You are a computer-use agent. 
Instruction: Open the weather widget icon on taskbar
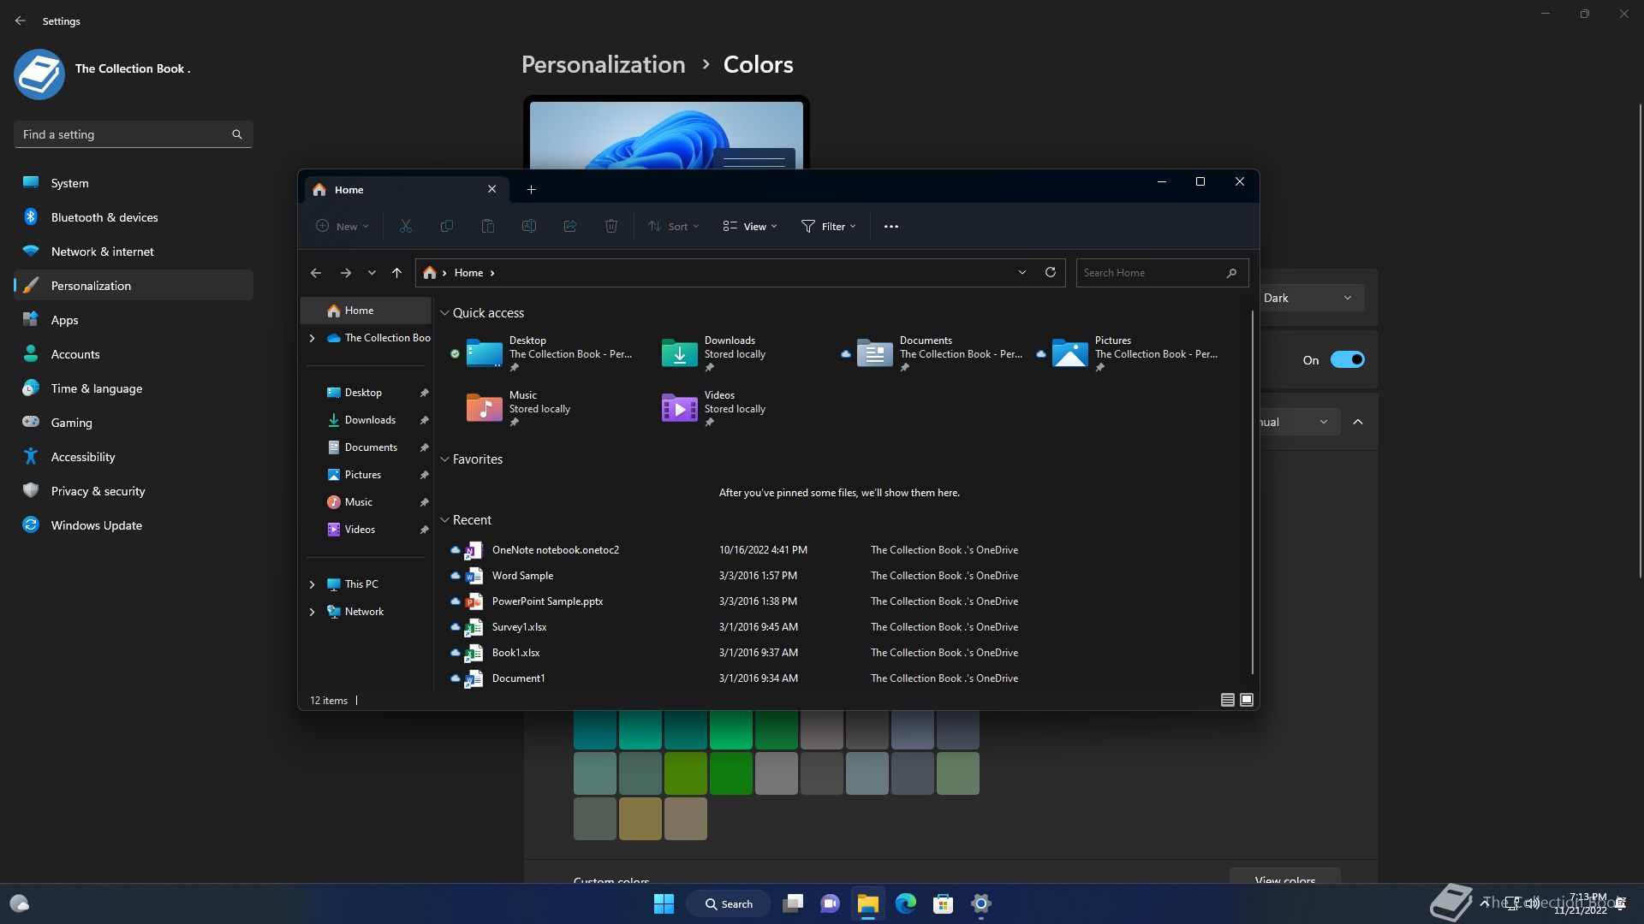[19, 903]
